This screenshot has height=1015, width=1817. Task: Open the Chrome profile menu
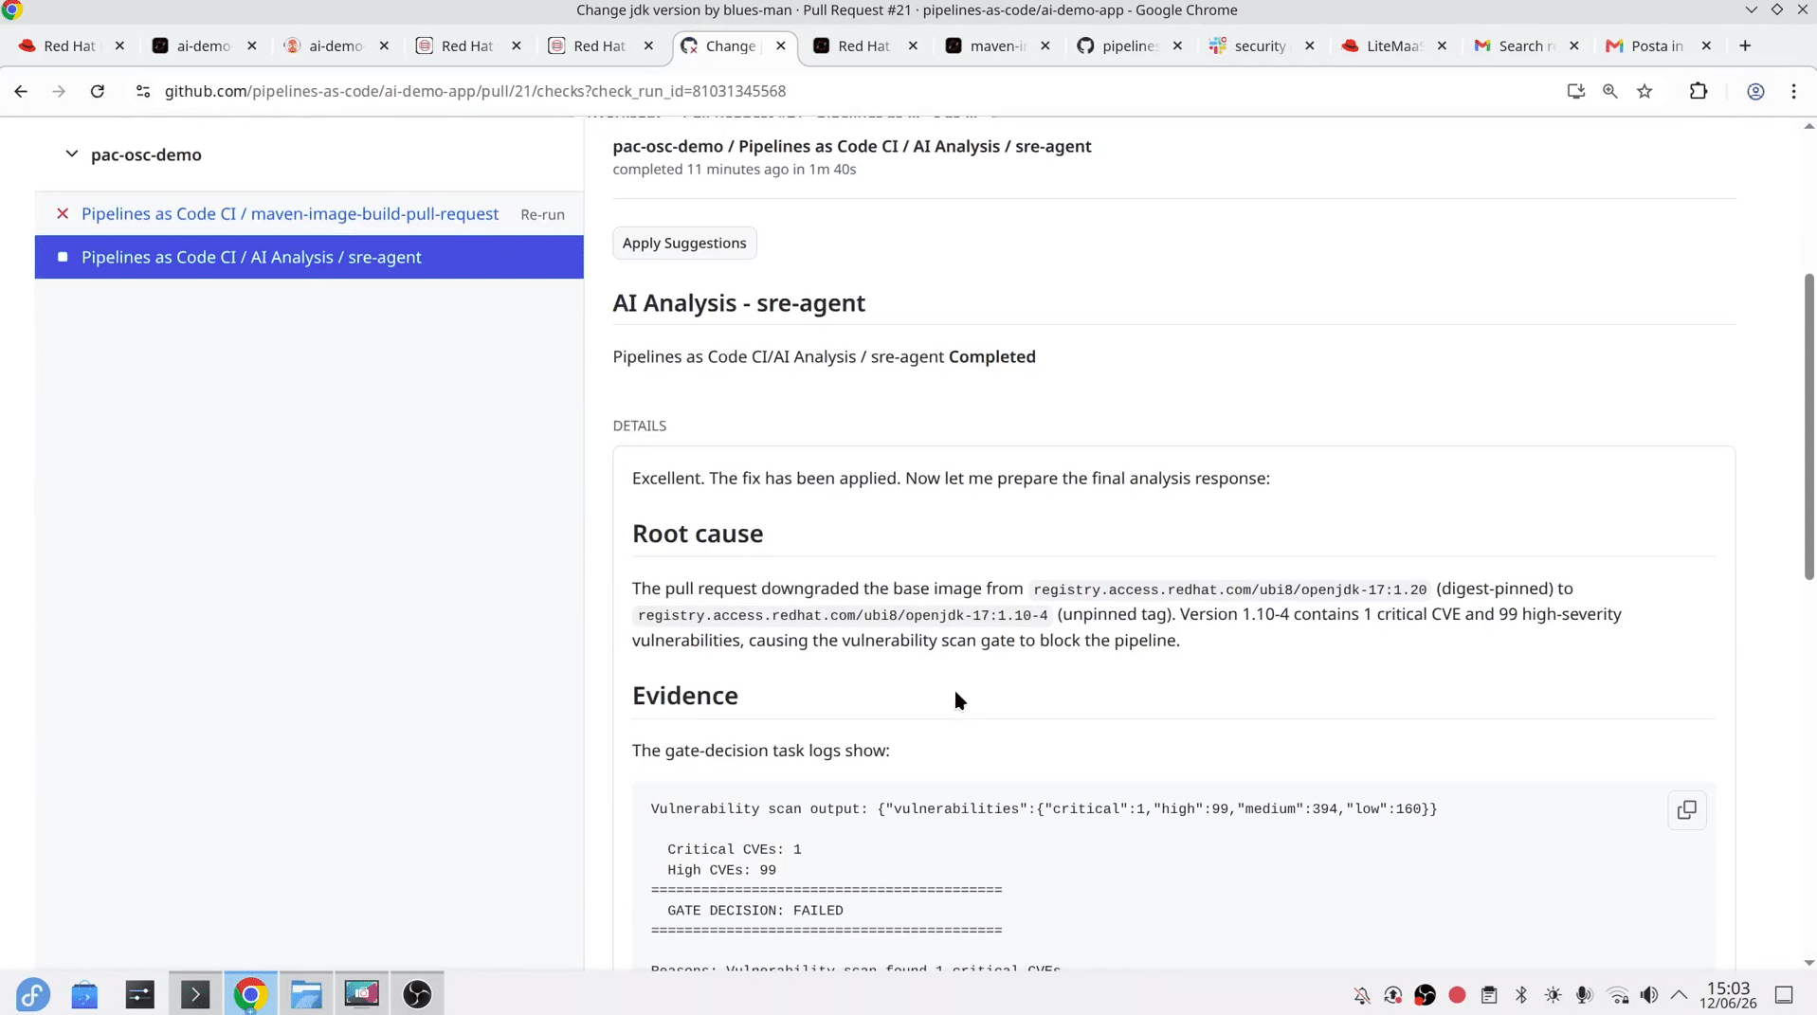[1755, 91]
